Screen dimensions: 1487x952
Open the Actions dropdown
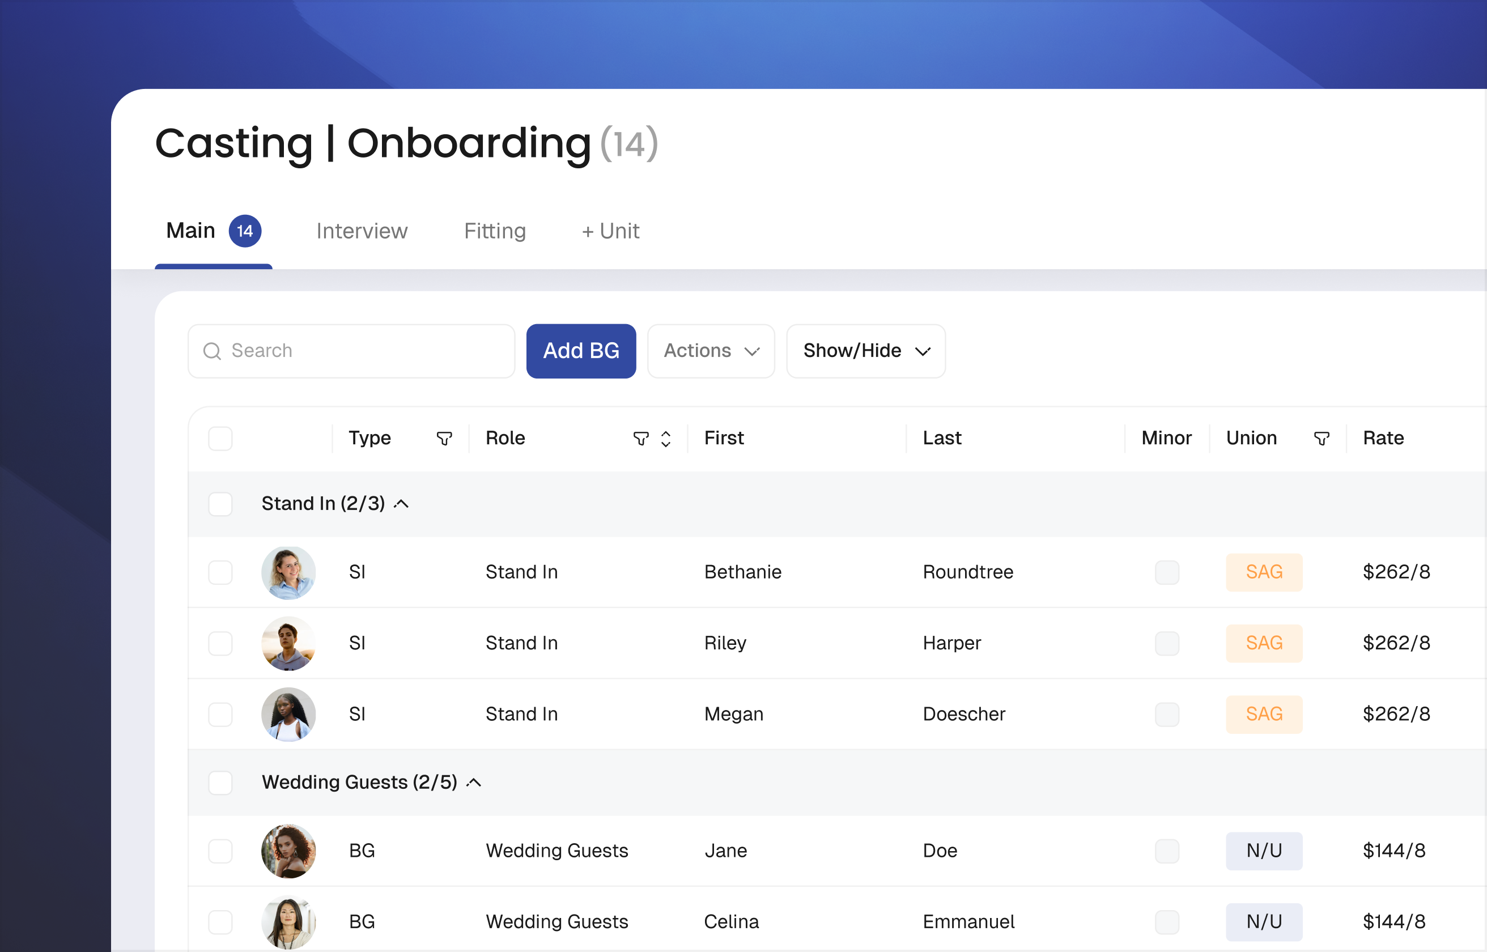[710, 351]
